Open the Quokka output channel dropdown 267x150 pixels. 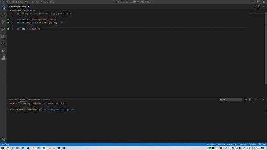click(x=230, y=100)
